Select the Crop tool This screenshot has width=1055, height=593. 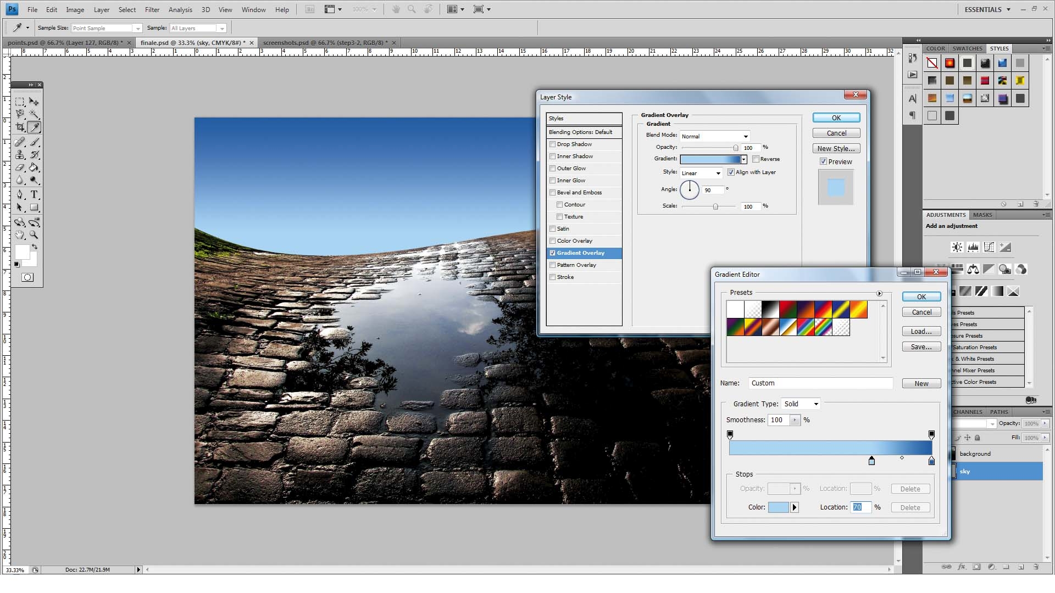click(20, 127)
